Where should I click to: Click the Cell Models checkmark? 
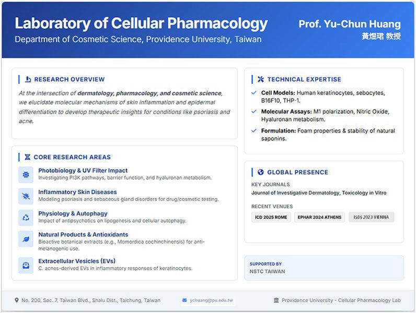click(x=255, y=93)
